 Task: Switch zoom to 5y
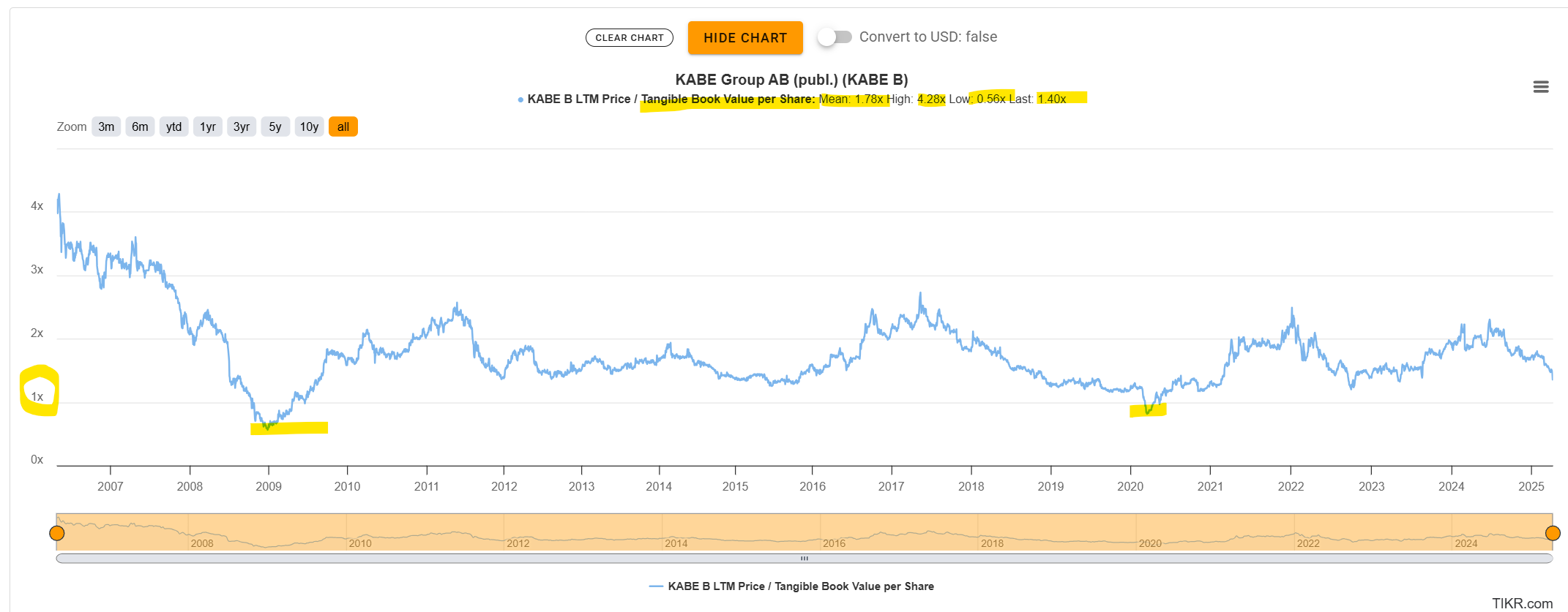point(275,126)
